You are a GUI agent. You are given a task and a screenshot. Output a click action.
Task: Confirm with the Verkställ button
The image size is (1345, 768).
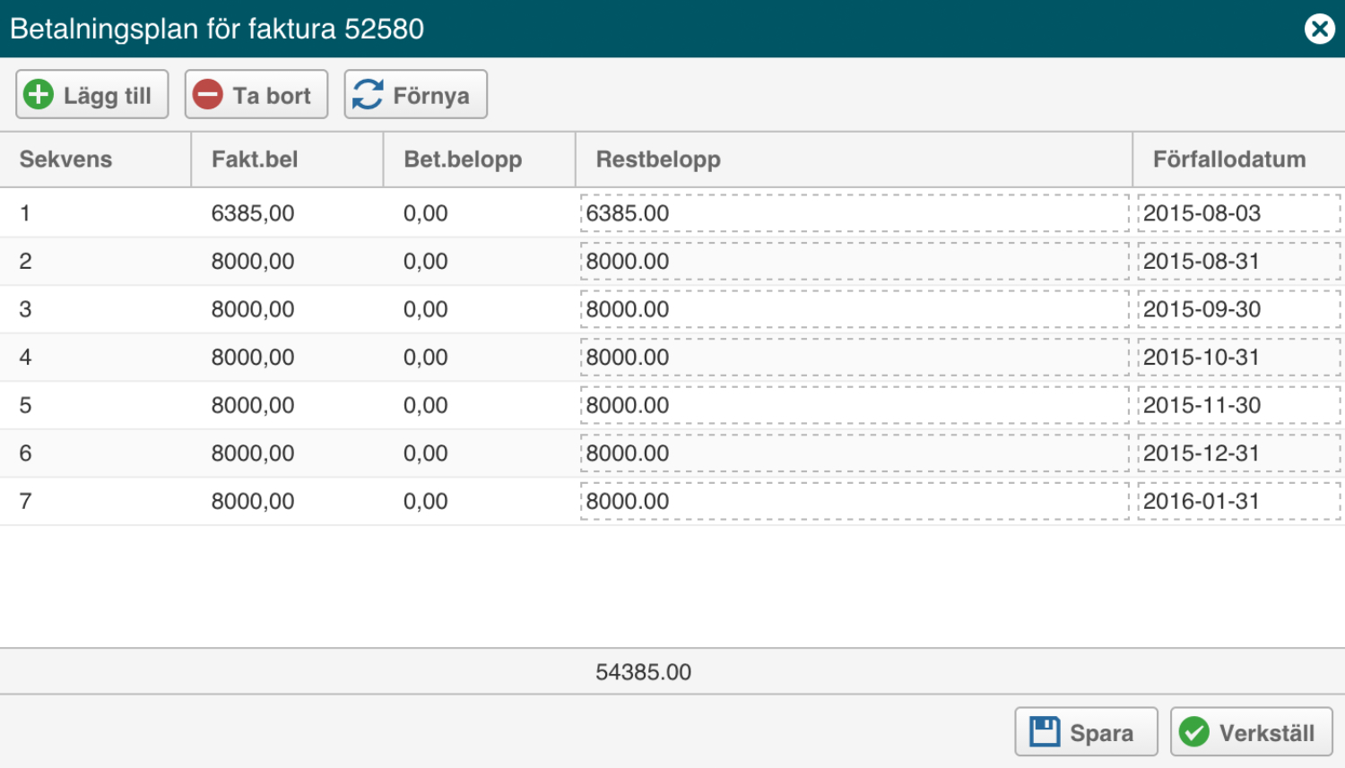click(1251, 732)
